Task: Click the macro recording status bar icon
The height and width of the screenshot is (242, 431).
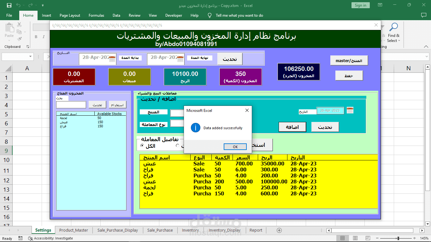Action: (21, 238)
